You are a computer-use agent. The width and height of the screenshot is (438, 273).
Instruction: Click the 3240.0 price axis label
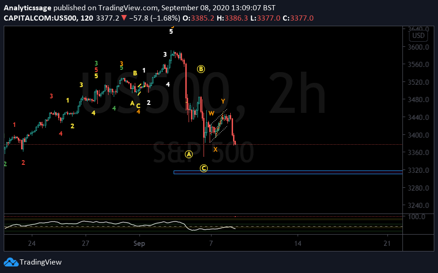(418, 206)
